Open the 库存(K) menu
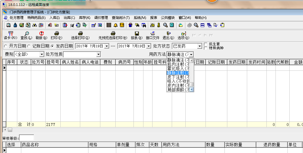This screenshot has width=303, height=153. pyautogui.click(x=85, y=18)
